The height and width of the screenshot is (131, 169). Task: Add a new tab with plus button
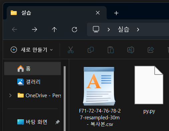point(116,13)
